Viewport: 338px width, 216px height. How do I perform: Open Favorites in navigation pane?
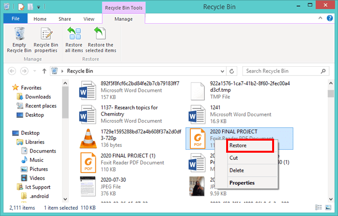click(x=31, y=87)
